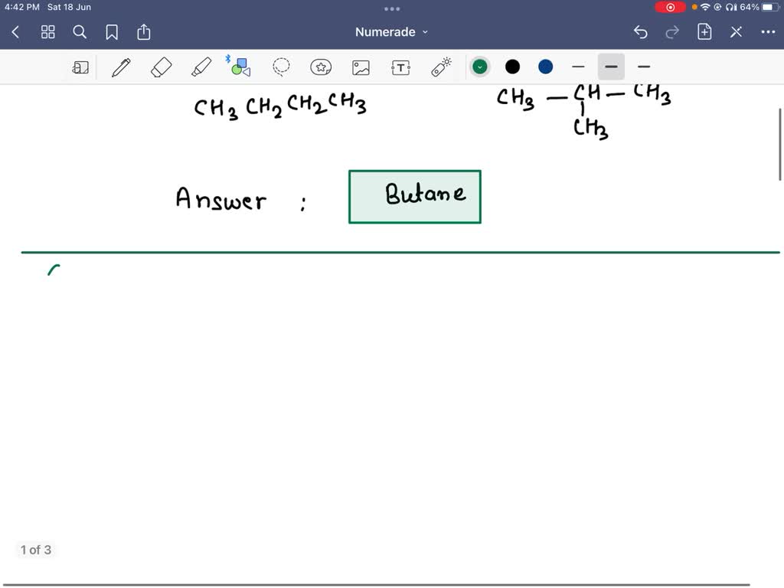
Task: Add a text box
Action: tap(400, 67)
